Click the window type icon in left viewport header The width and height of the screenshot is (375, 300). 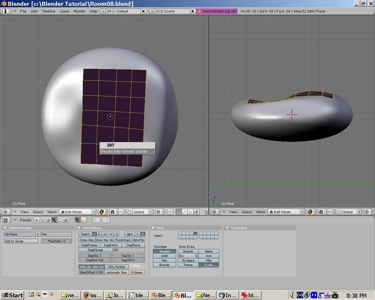(5, 212)
